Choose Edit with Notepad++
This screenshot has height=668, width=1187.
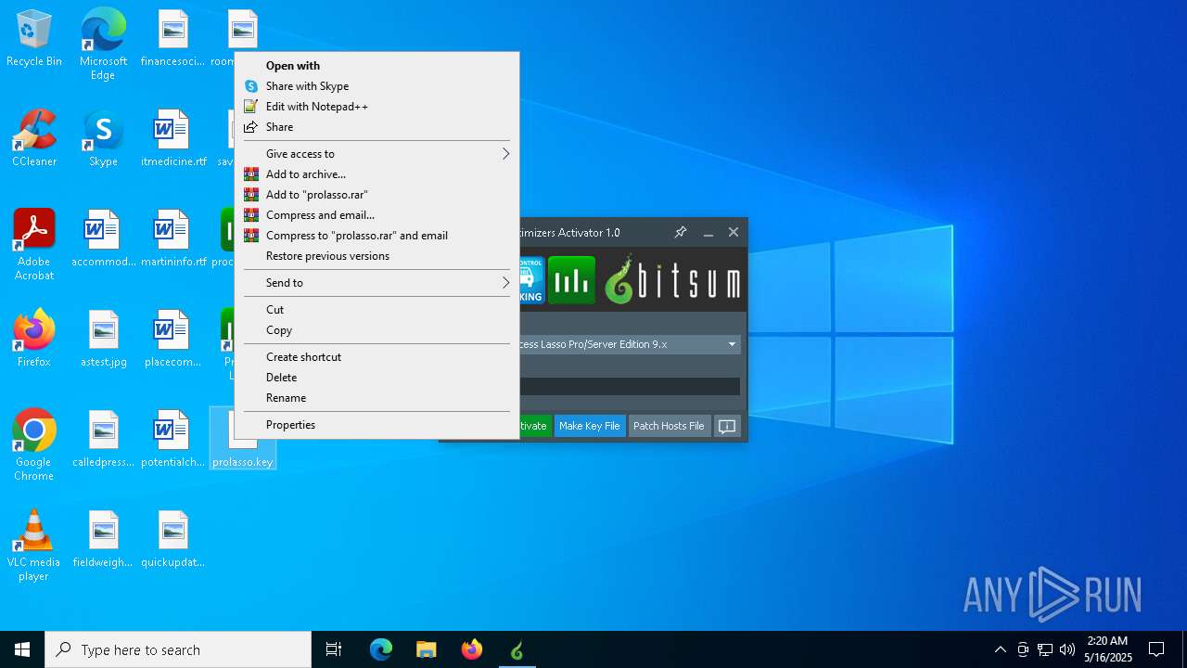click(377, 107)
